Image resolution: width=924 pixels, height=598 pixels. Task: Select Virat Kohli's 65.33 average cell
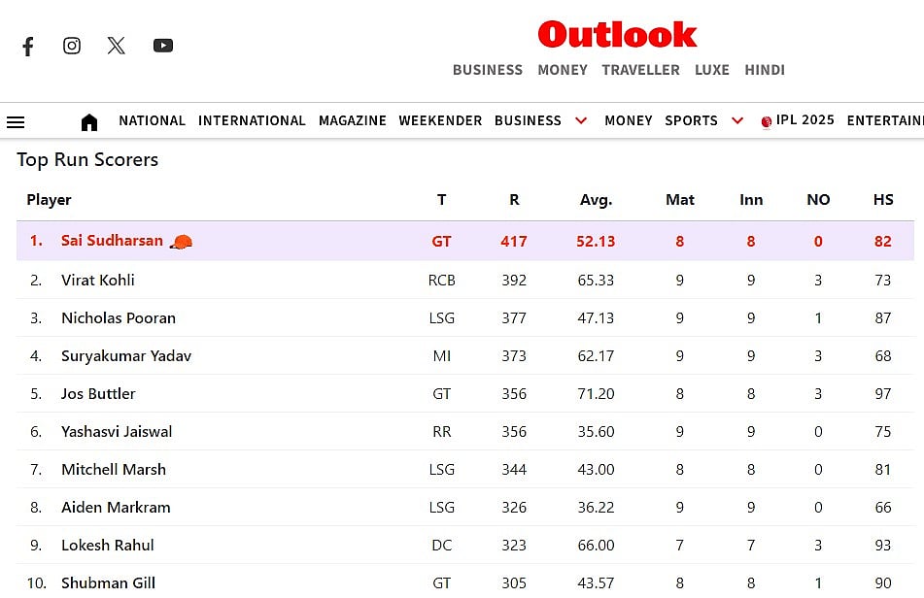[596, 281]
